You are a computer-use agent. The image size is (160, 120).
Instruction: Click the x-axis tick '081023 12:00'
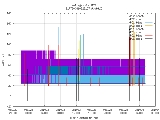76,111
